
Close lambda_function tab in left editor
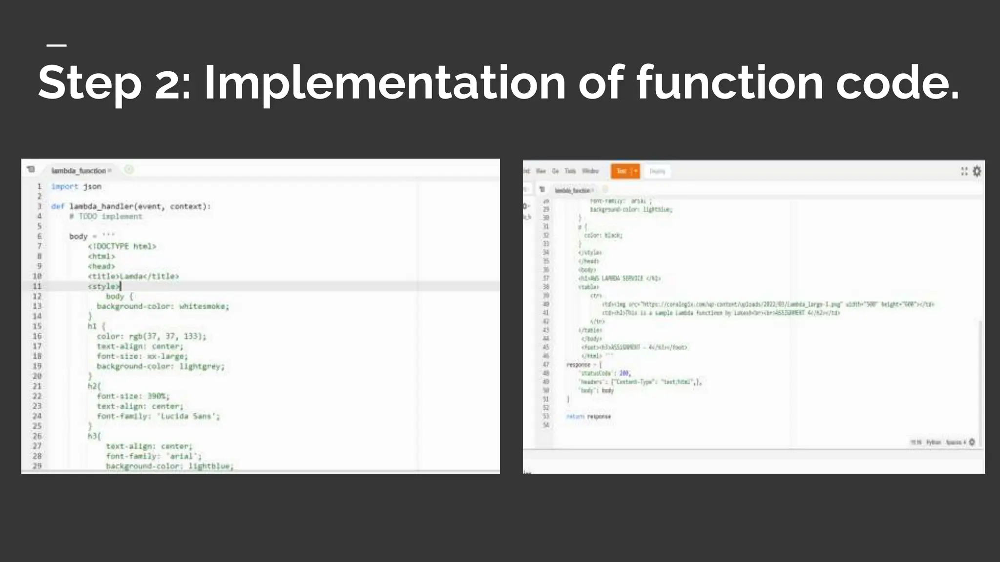110,170
